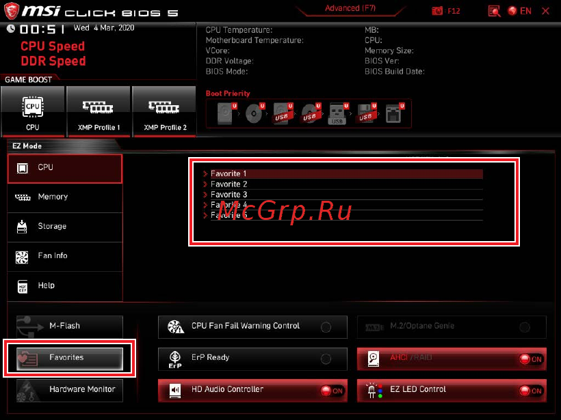Select the first hard-disk boot device
561x420 pixels.
[x=226, y=113]
